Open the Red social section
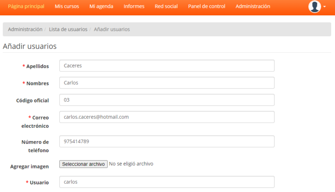335x192 pixels. (x=166, y=7)
